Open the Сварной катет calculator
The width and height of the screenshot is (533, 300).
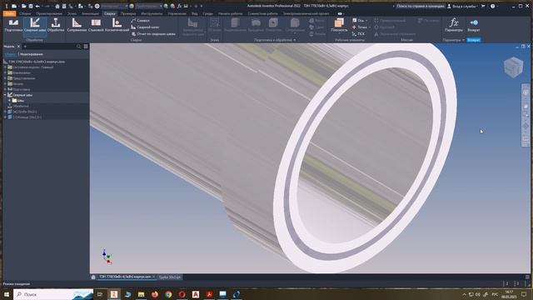[x=146, y=27]
